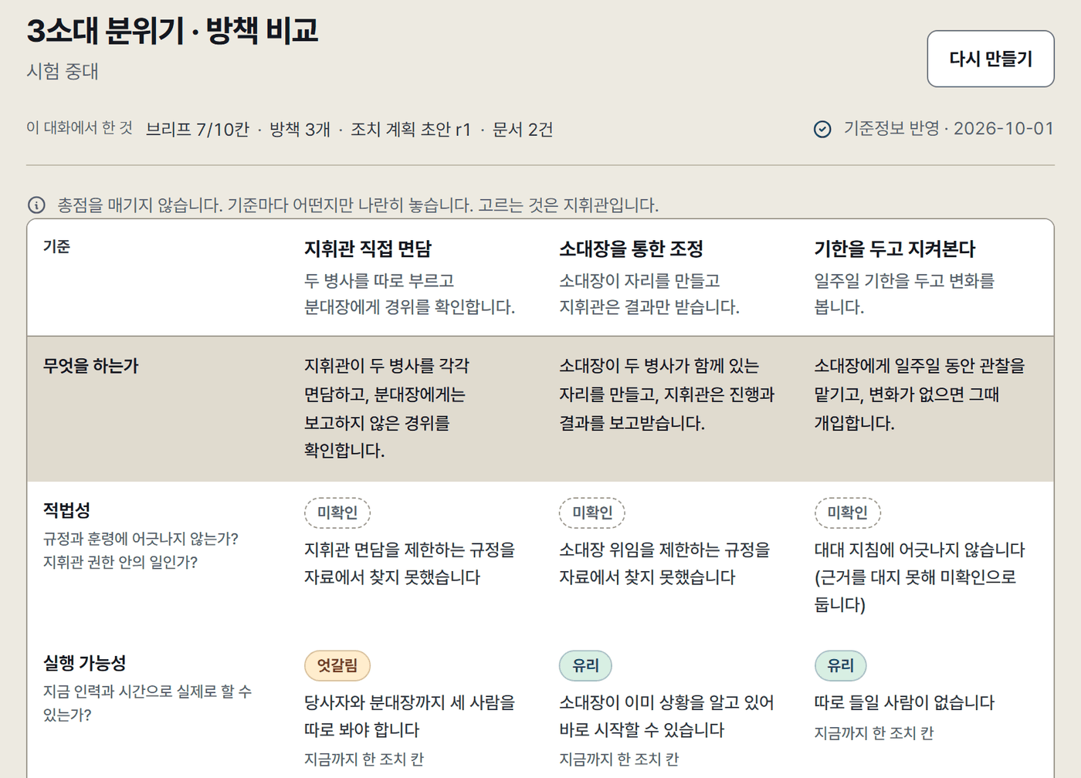The width and height of the screenshot is (1081, 778).
Task: Click 지금까지 한 조치 칸 under 당사자와 분대장까지
Action: tap(364, 759)
